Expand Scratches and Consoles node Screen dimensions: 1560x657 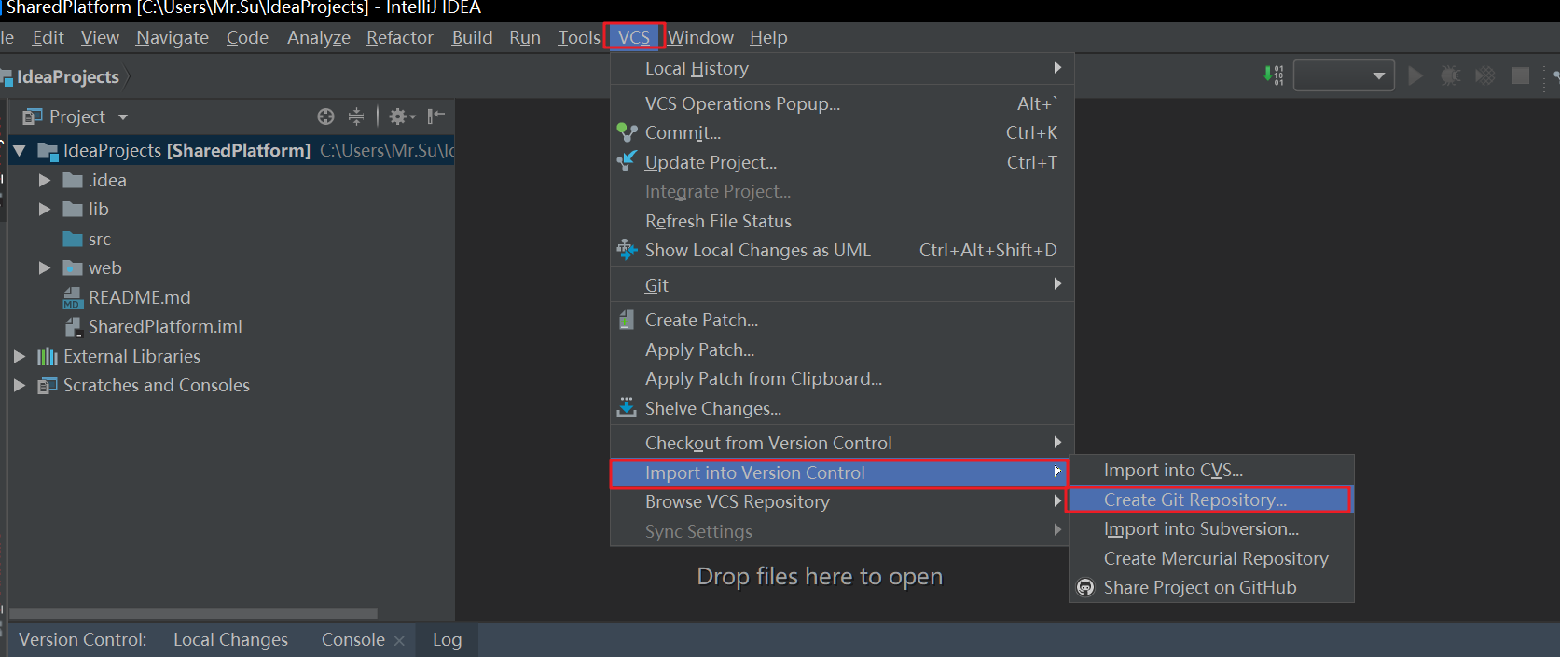click(x=19, y=385)
